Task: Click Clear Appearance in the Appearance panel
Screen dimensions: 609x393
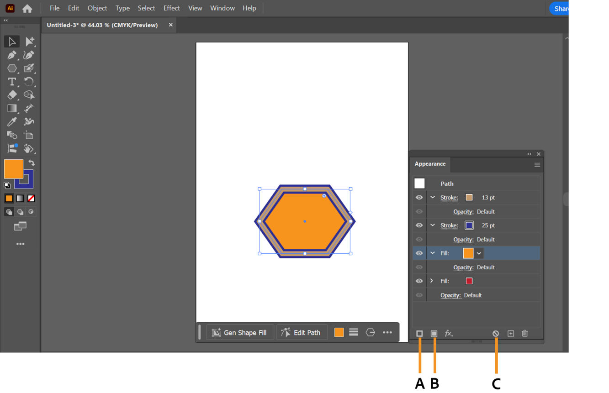Action: (496, 333)
